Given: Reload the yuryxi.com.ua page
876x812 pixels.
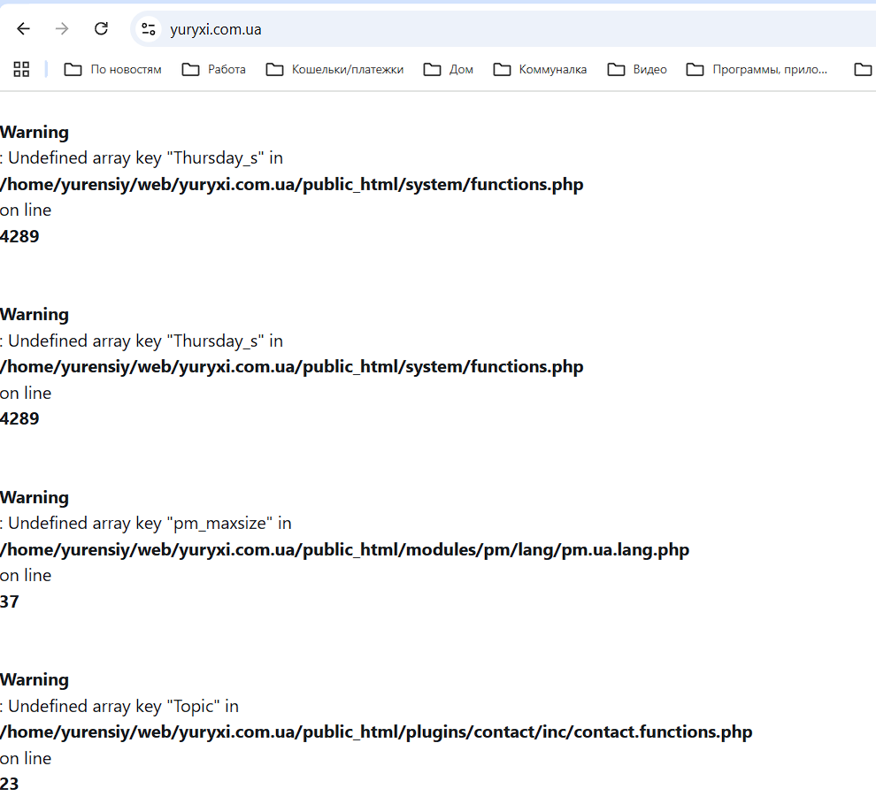Looking at the screenshot, I should [101, 29].
